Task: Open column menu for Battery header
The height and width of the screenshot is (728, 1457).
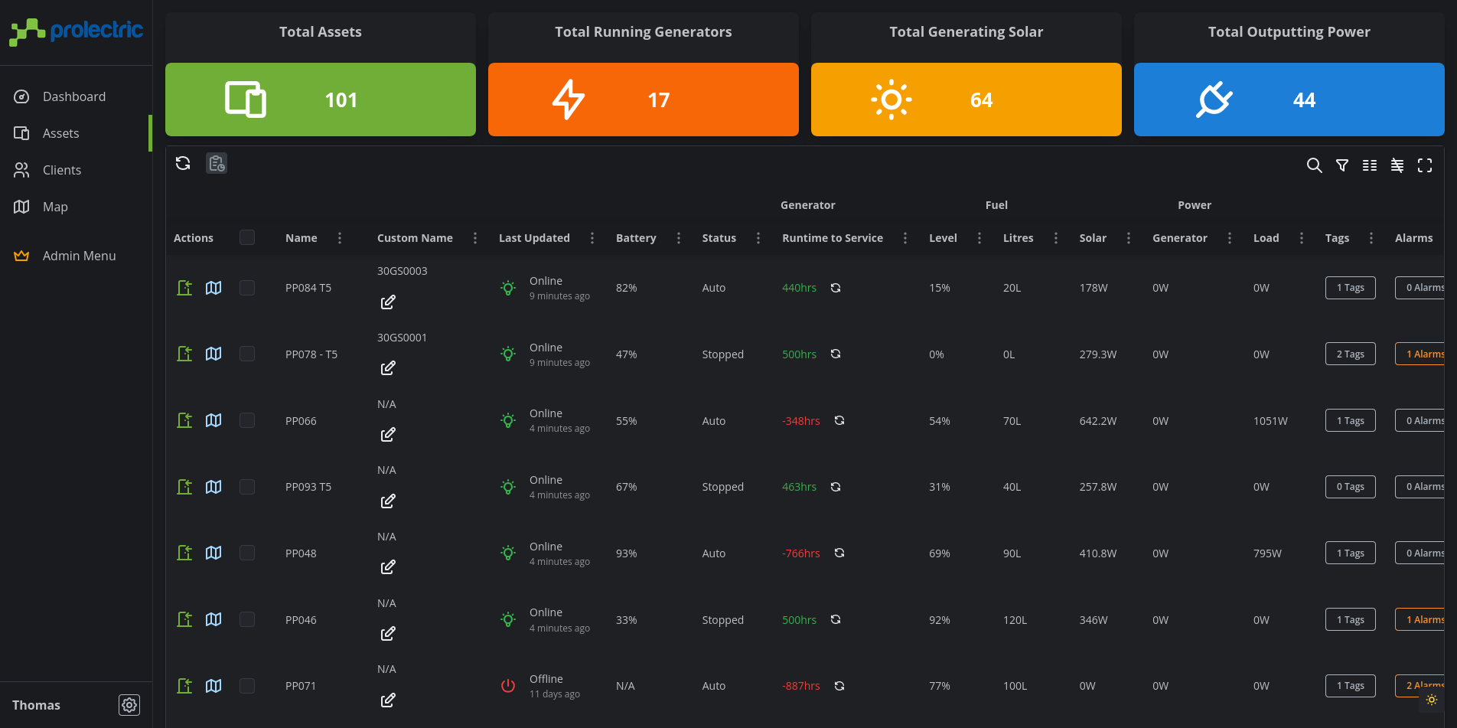Action: 679,238
